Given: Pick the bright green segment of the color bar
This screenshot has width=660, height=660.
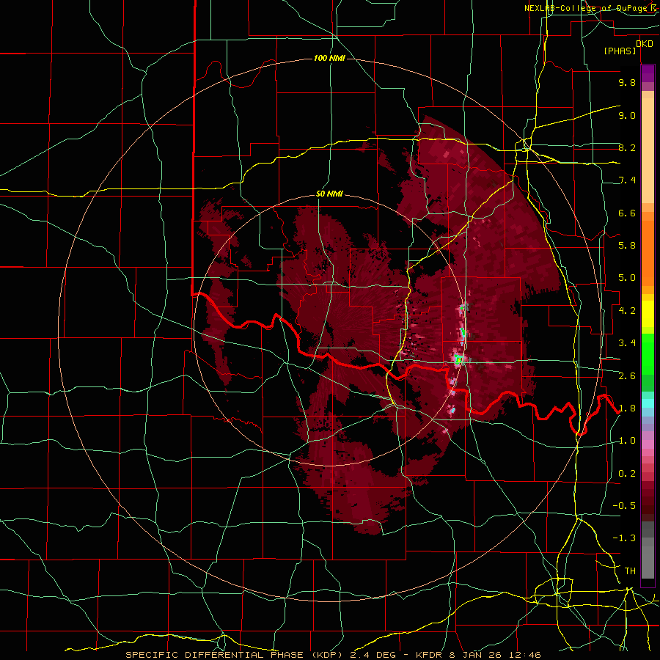Looking at the screenshot, I should (x=648, y=353).
